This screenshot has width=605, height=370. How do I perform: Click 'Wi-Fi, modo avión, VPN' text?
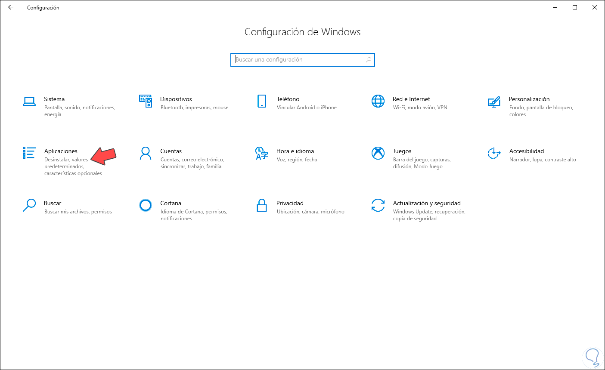point(420,108)
